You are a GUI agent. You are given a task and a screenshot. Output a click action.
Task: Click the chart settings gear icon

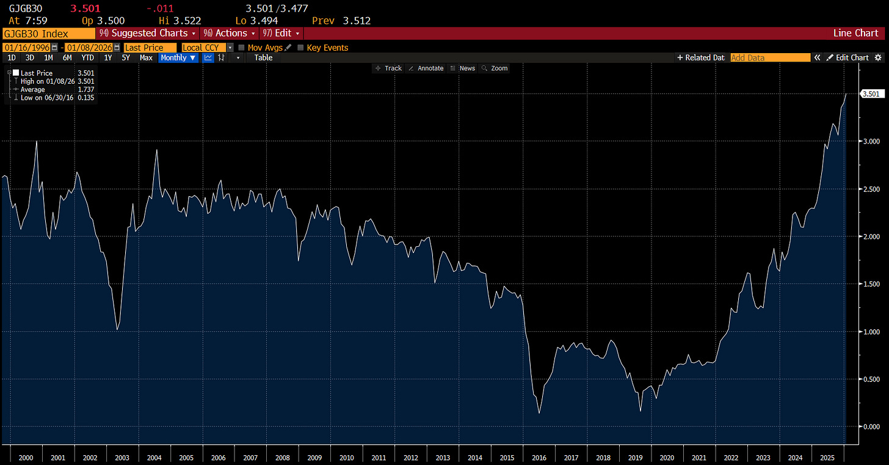[x=878, y=57]
